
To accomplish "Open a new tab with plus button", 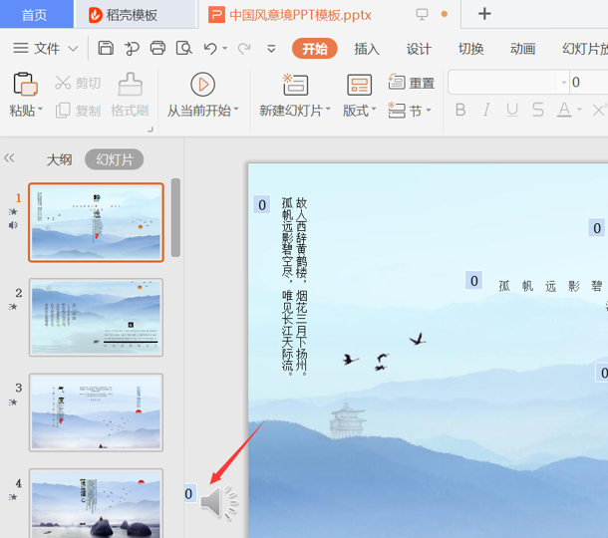I will 484,14.
